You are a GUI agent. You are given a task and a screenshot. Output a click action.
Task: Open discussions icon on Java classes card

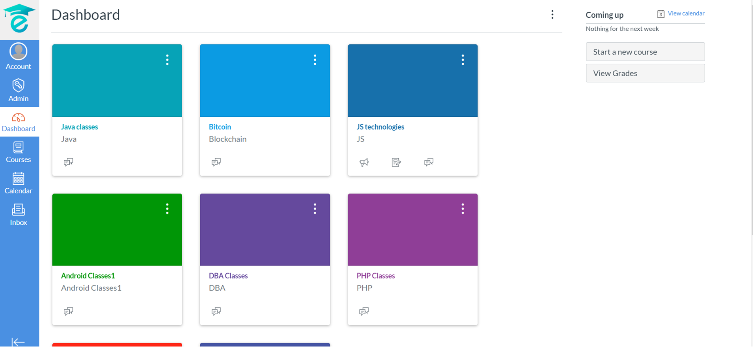68,162
